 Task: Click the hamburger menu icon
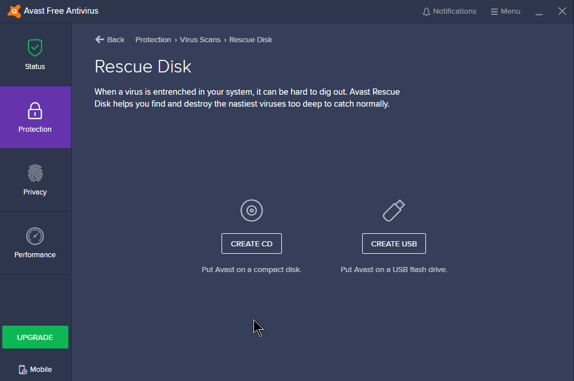[x=494, y=12]
